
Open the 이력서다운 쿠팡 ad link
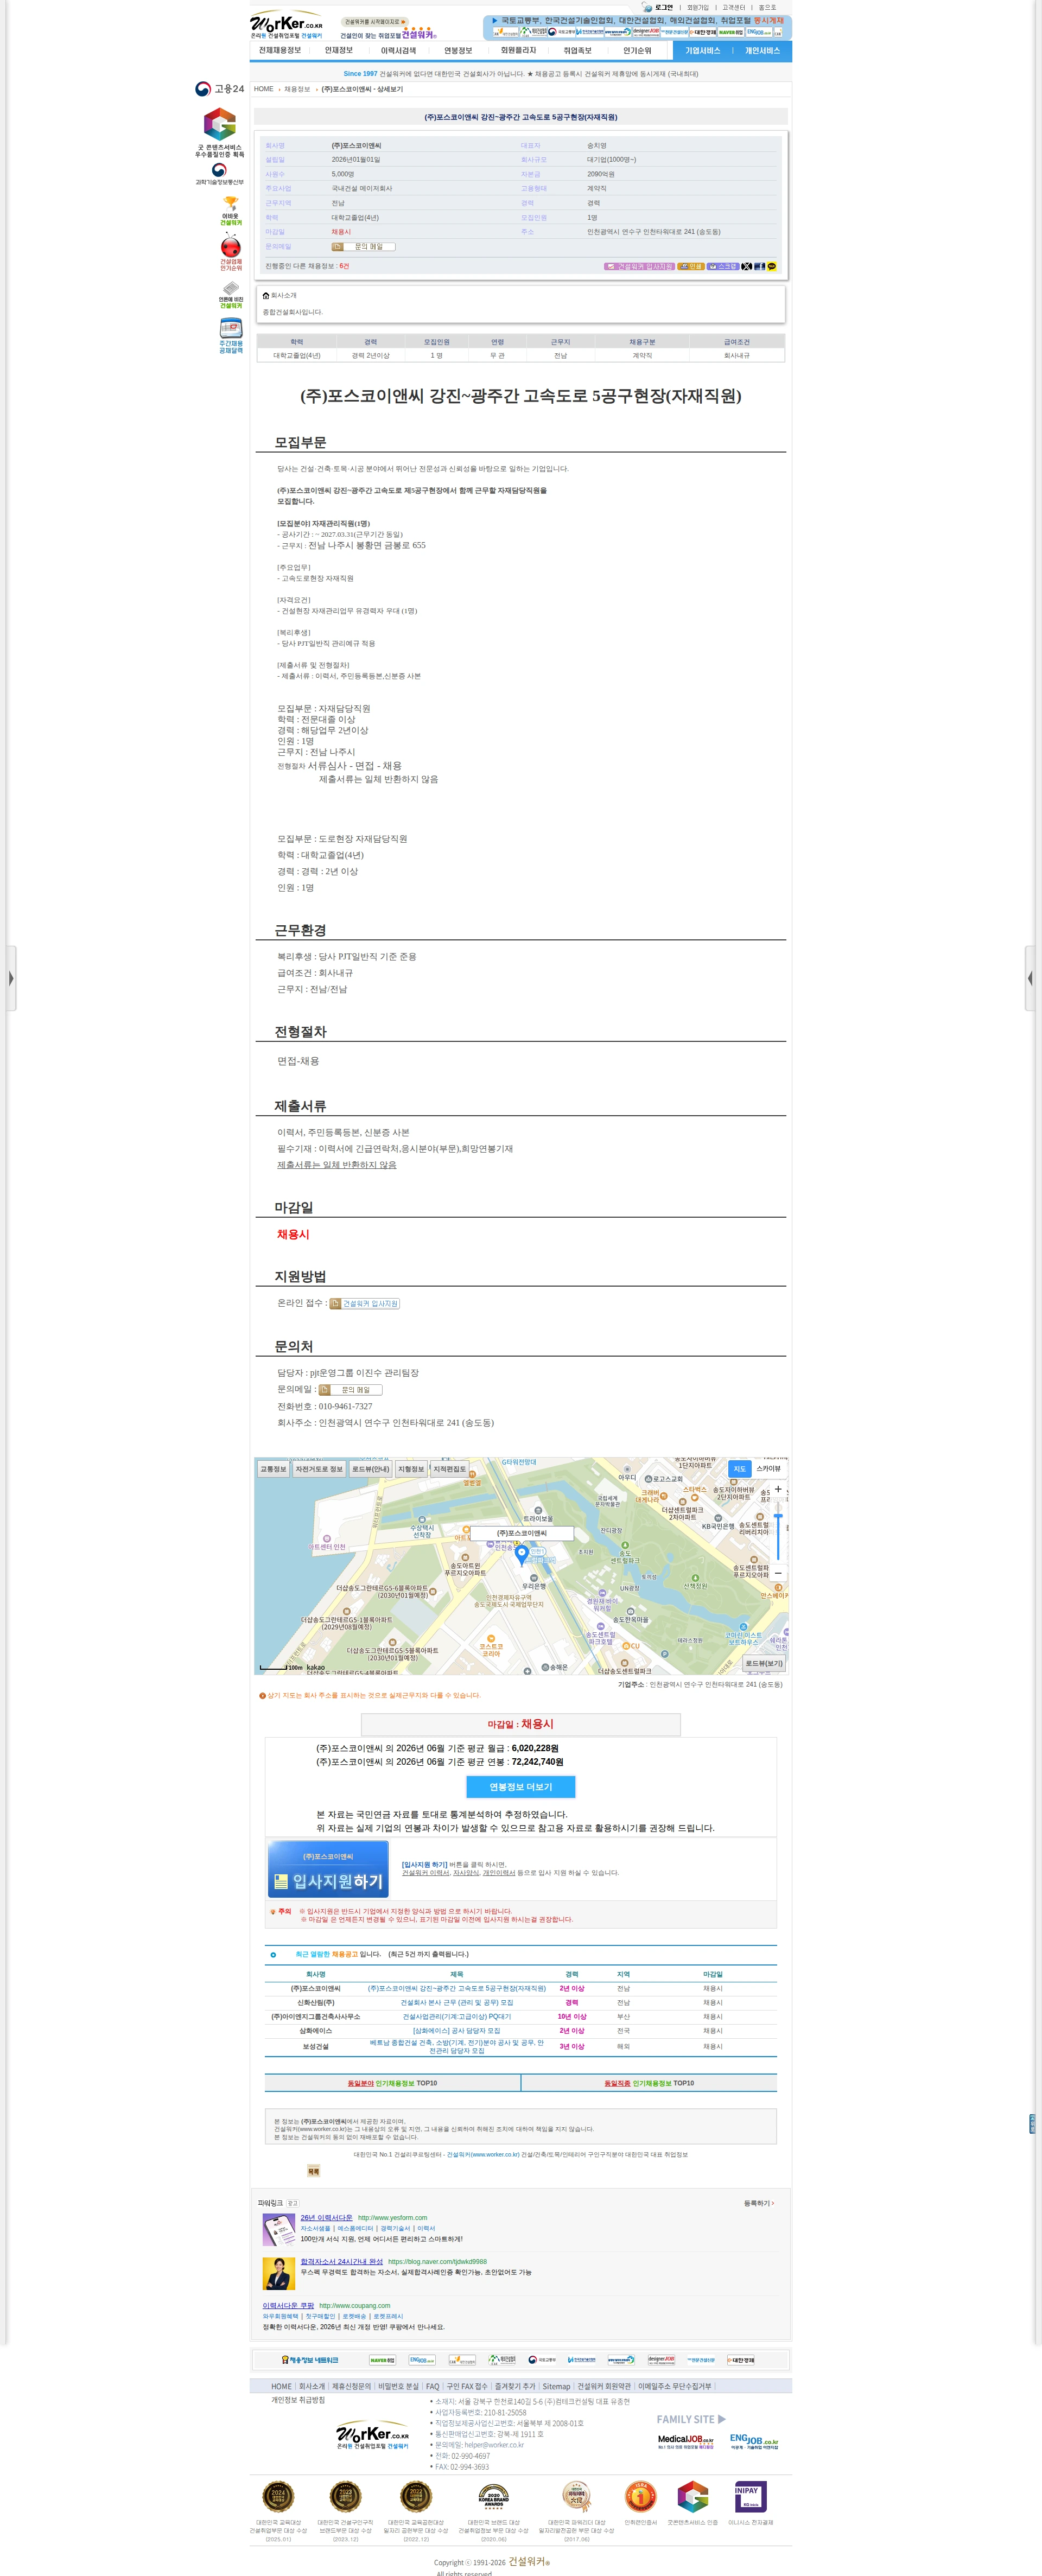coord(288,2306)
